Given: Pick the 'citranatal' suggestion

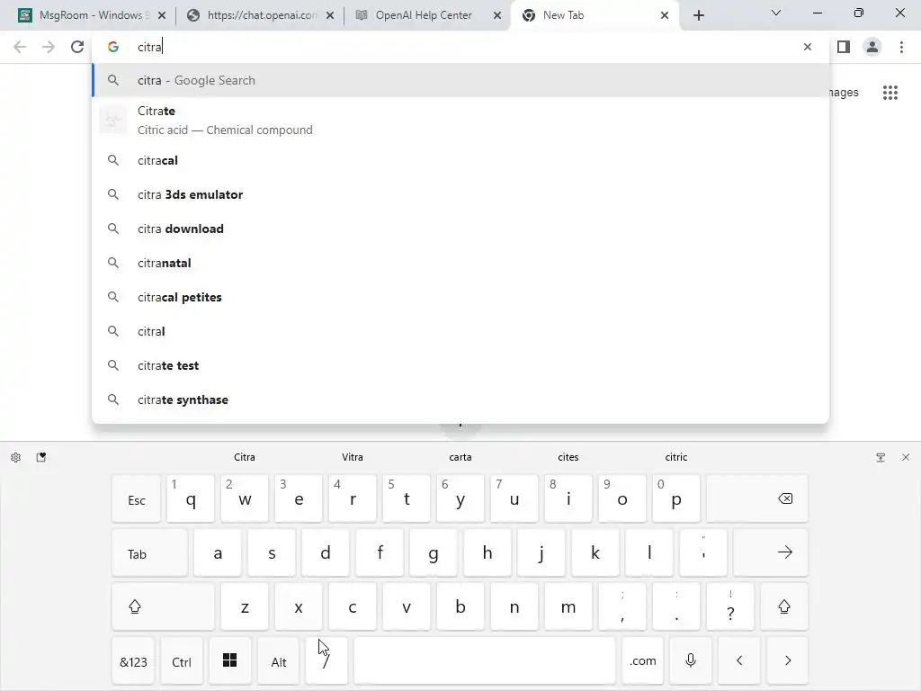Looking at the screenshot, I should (x=460, y=263).
